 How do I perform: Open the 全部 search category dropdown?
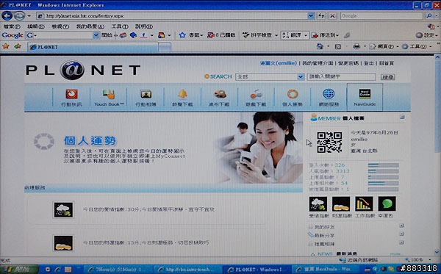pos(301,76)
